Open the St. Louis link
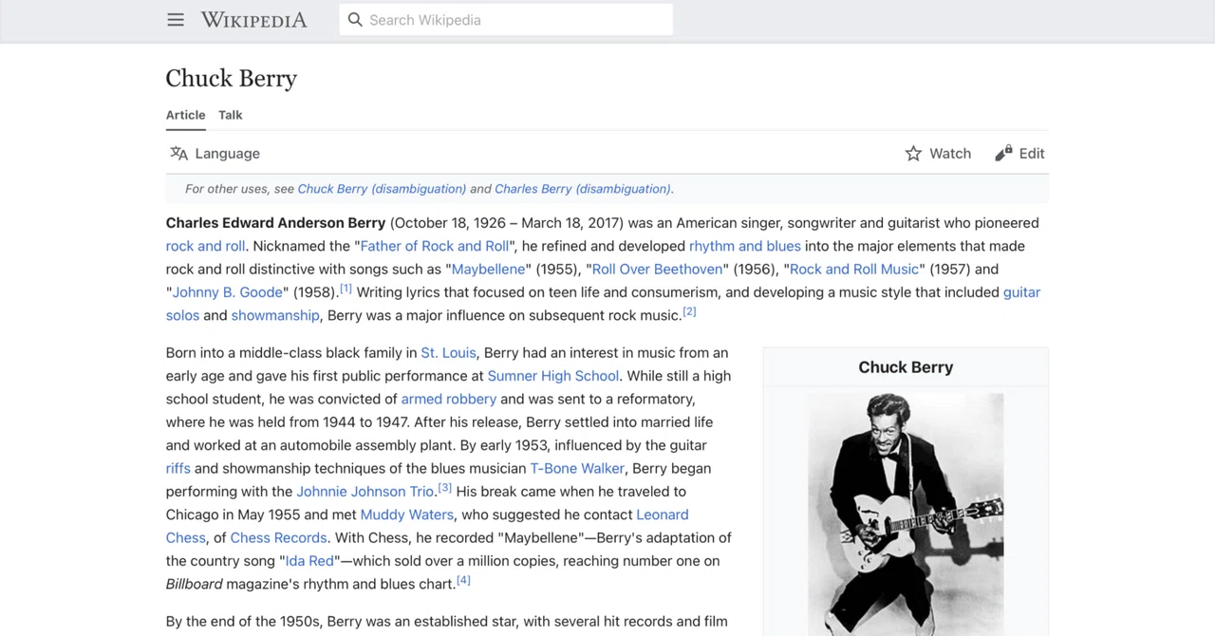The width and height of the screenshot is (1215, 636). click(x=448, y=352)
